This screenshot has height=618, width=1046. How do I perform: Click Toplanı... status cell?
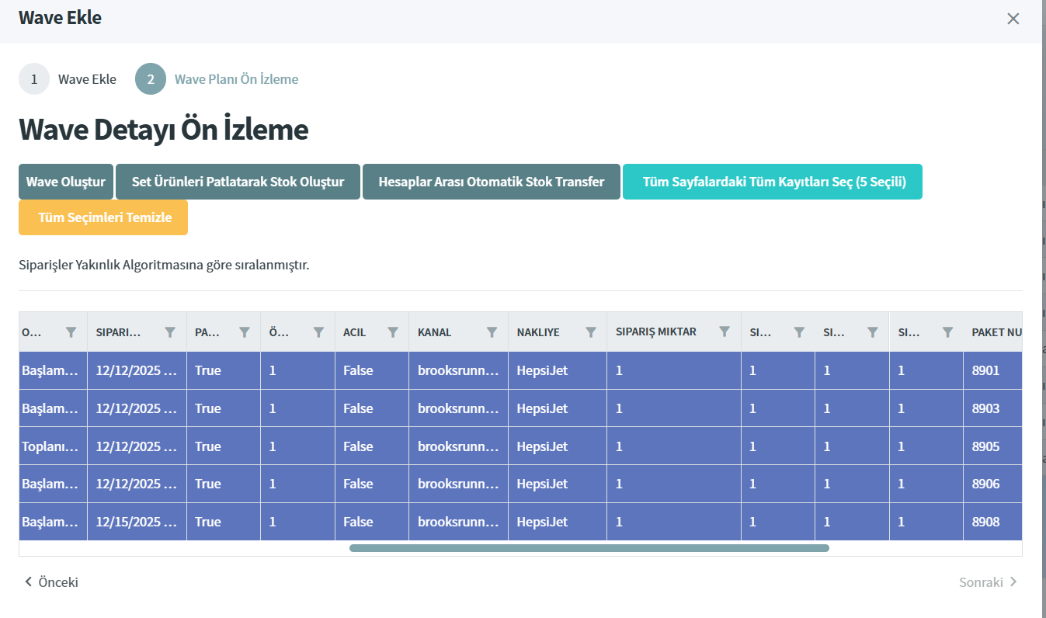pyautogui.click(x=53, y=446)
